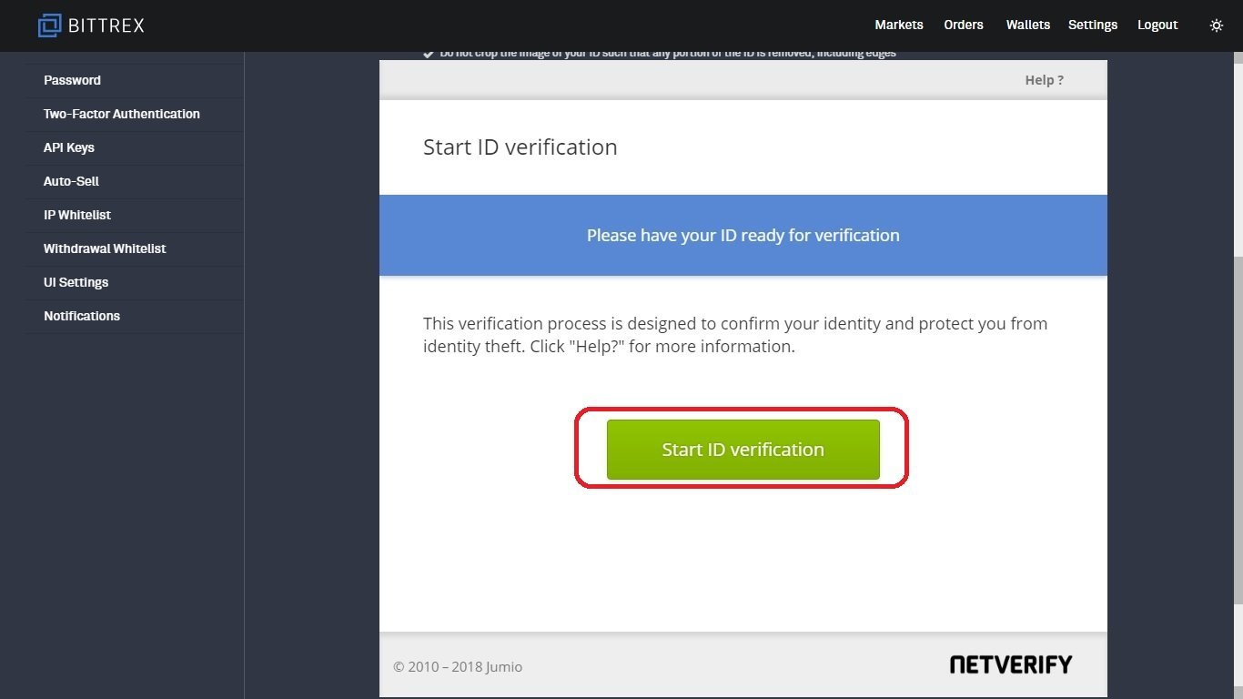Open Withdrawal Whitelist settings
The image size is (1243, 699).
point(135,248)
